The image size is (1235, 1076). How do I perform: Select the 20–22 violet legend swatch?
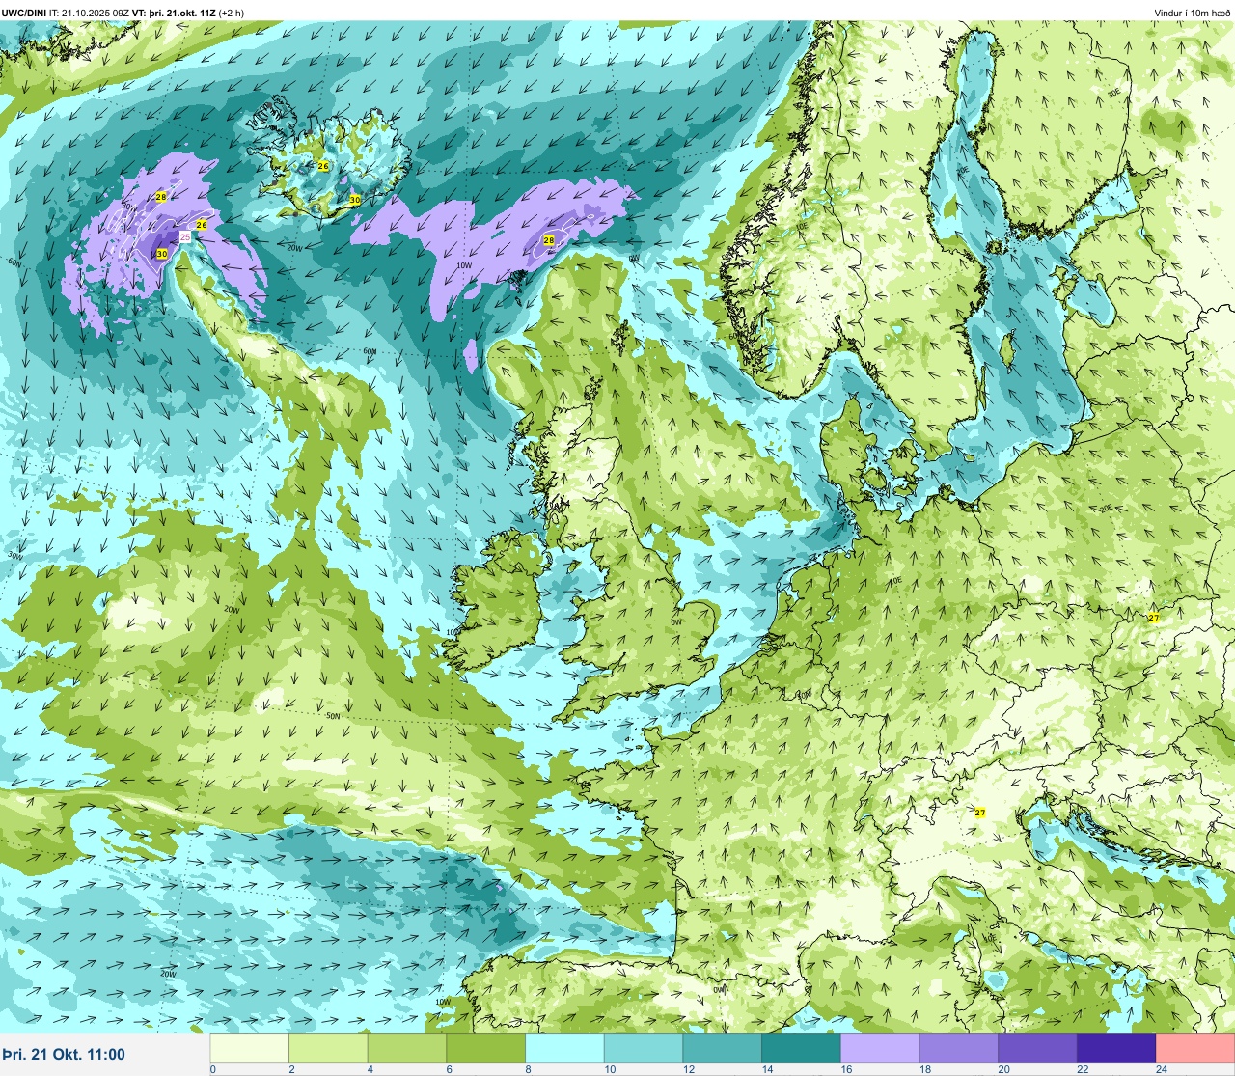point(1038,1048)
